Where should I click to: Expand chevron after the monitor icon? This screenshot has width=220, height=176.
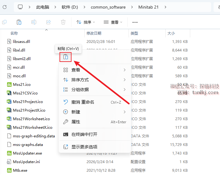click(29, 7)
